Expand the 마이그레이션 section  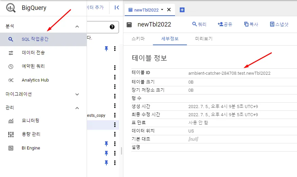pos(77,94)
